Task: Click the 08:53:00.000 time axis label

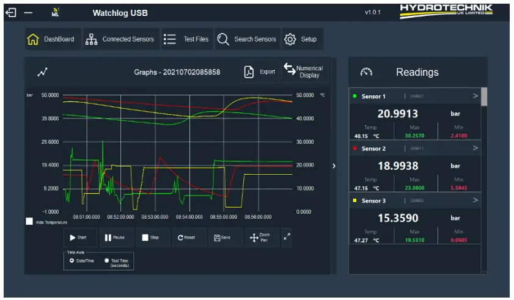Action: [155, 217]
